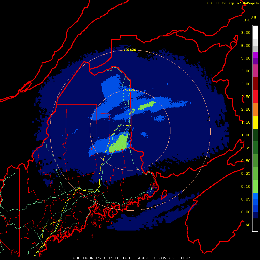The height and width of the screenshot is (260, 260).
Task: Select the 4.00 legend value
Action: [246, 71]
